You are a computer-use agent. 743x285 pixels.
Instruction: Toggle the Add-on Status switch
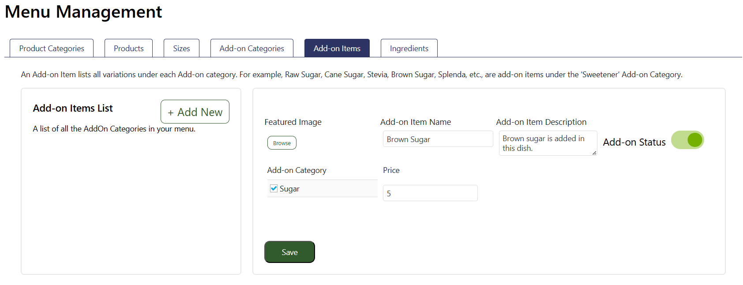[687, 140]
